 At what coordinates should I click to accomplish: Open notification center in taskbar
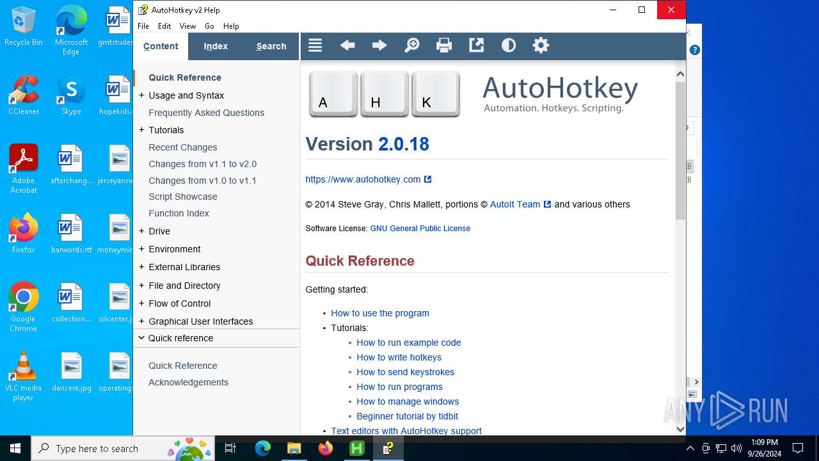(798, 448)
